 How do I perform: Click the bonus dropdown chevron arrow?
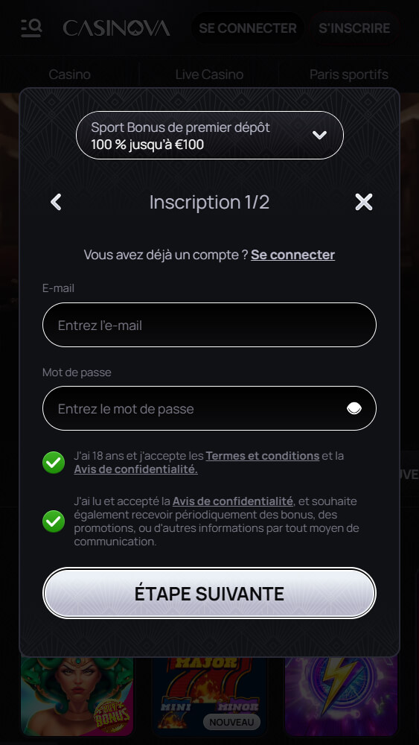[x=319, y=135]
